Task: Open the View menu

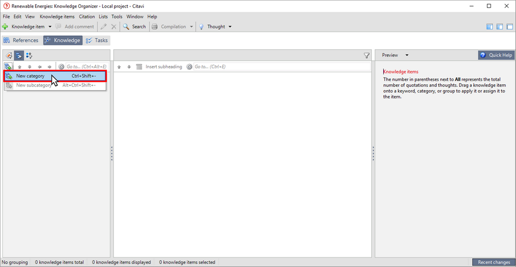Action: 30,17
